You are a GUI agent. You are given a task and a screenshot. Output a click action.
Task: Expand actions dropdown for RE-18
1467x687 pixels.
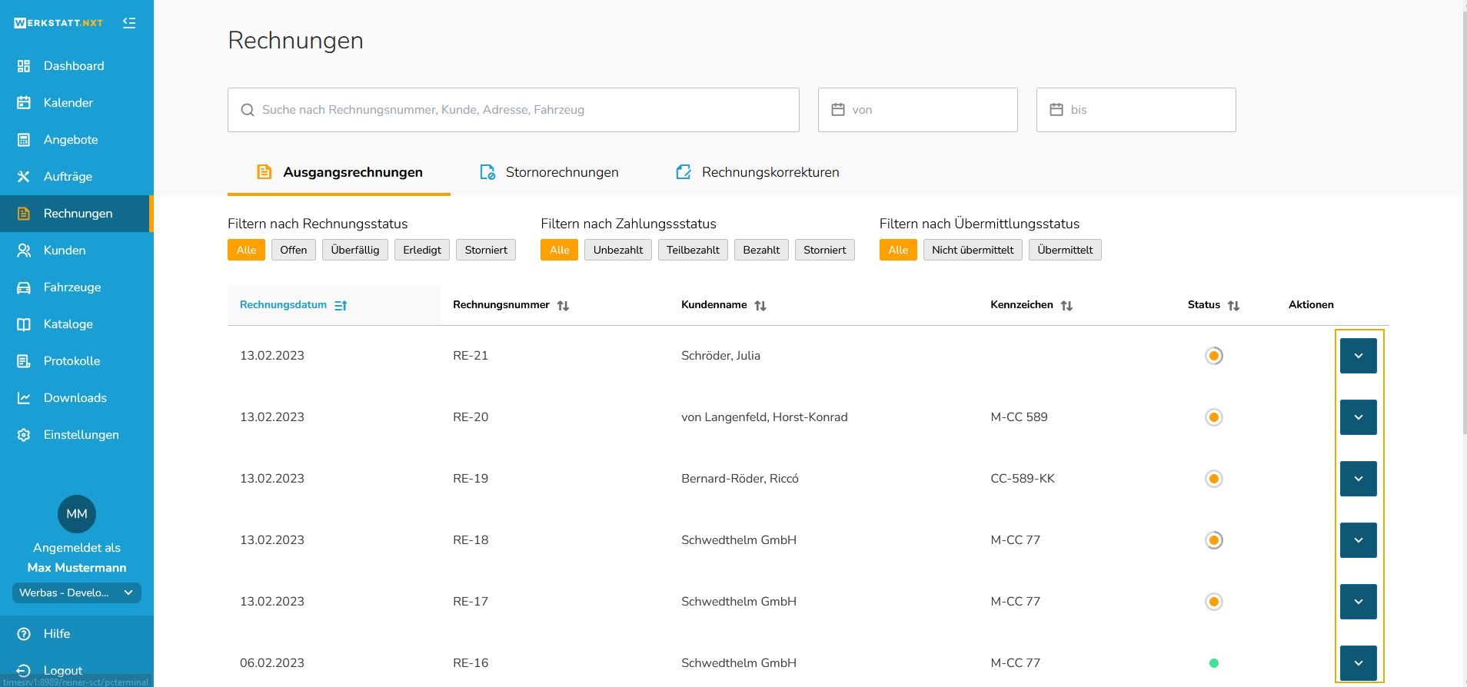(x=1359, y=540)
